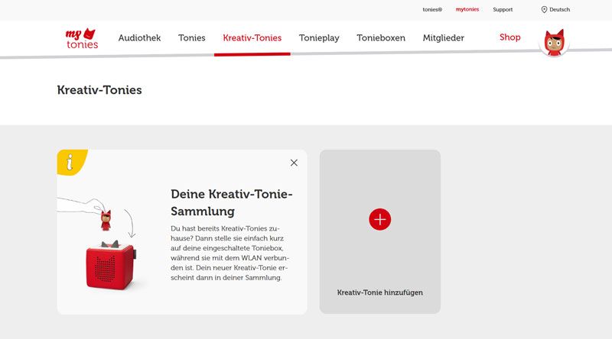Image resolution: width=612 pixels, height=339 pixels.
Task: Click the location pin icon
Action: click(544, 9)
